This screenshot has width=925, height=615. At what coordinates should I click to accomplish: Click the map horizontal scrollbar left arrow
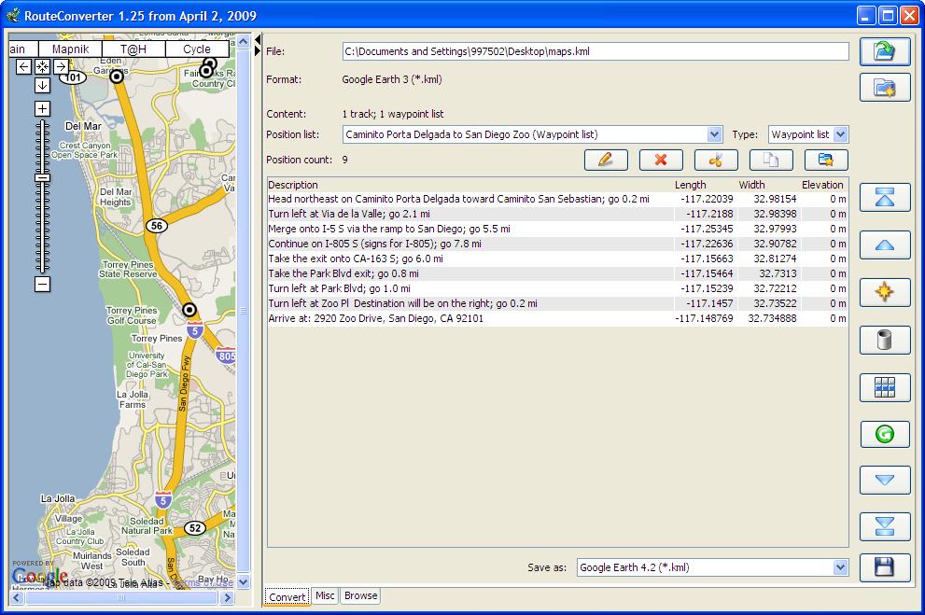(17, 597)
